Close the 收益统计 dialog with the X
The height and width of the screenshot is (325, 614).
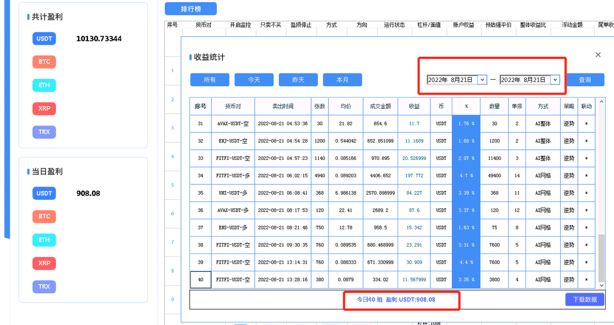click(598, 55)
